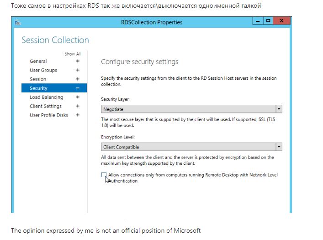Open the Encryption Level dropdown arrow

(279, 147)
